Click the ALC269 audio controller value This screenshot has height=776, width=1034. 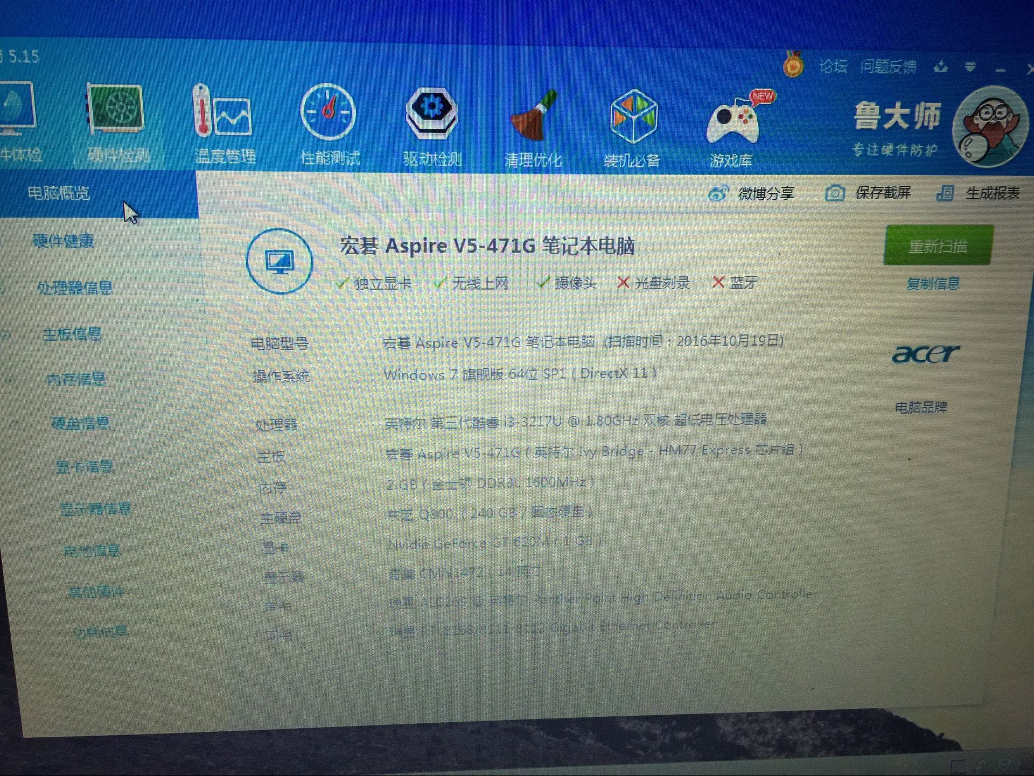pos(603,598)
